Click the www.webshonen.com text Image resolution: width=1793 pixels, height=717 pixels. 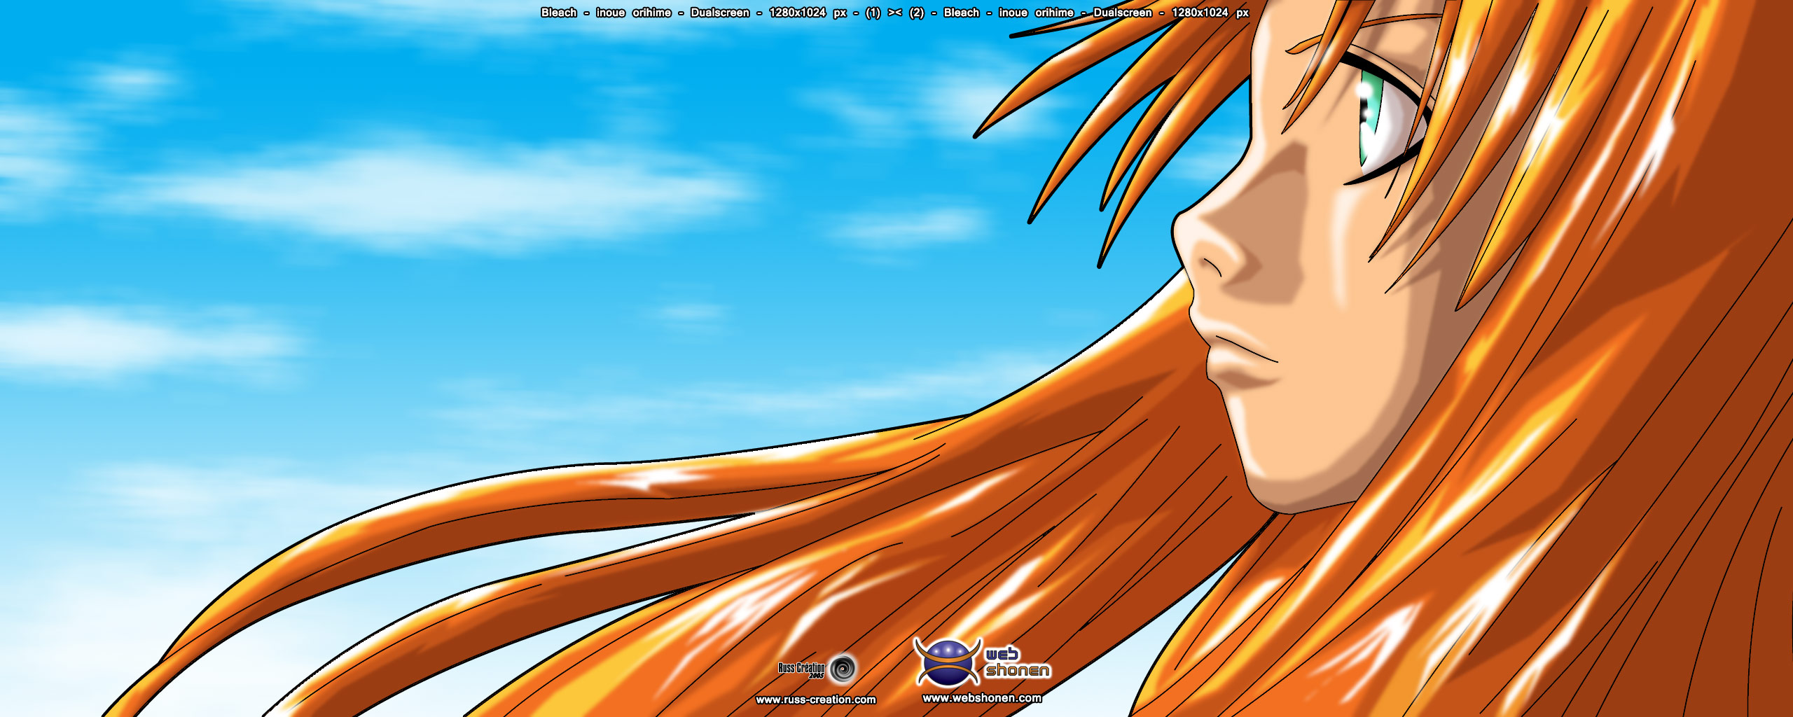[x=982, y=698]
